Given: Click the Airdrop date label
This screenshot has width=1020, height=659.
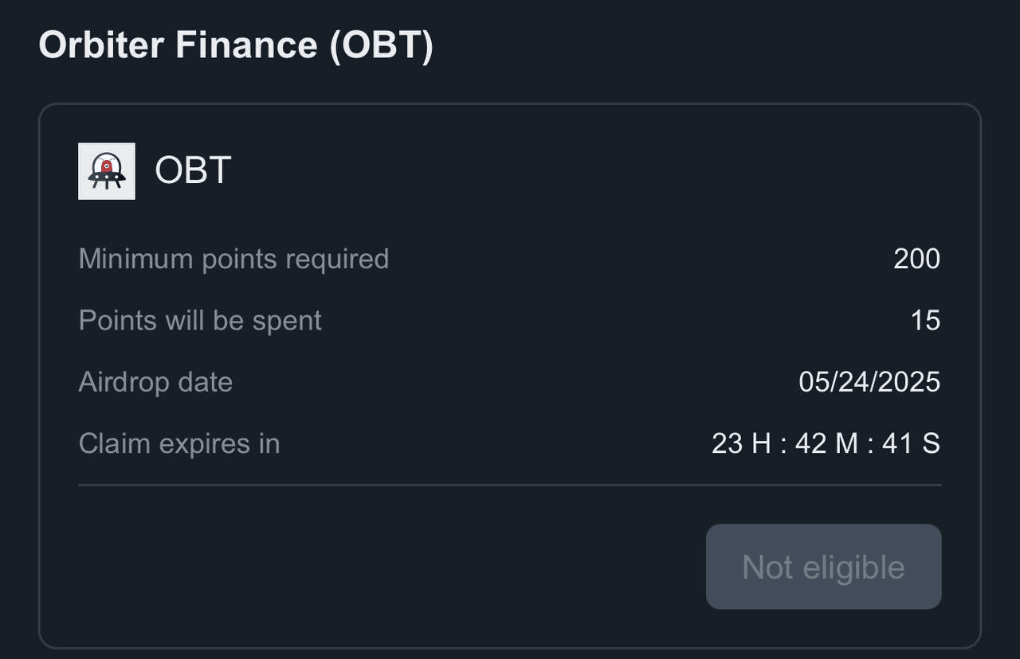Looking at the screenshot, I should pyautogui.click(x=155, y=381).
